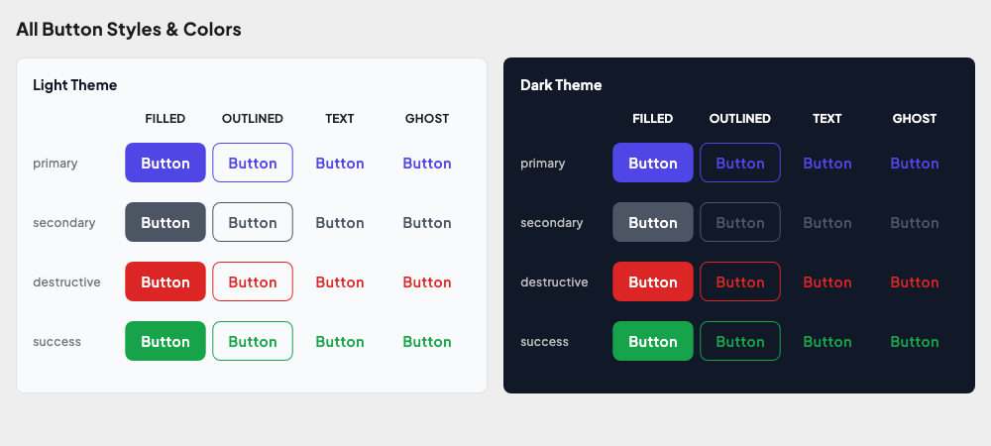Screen dimensions: 991x446
Task: Hit the light theme filled destructive button
Action: coord(165,281)
